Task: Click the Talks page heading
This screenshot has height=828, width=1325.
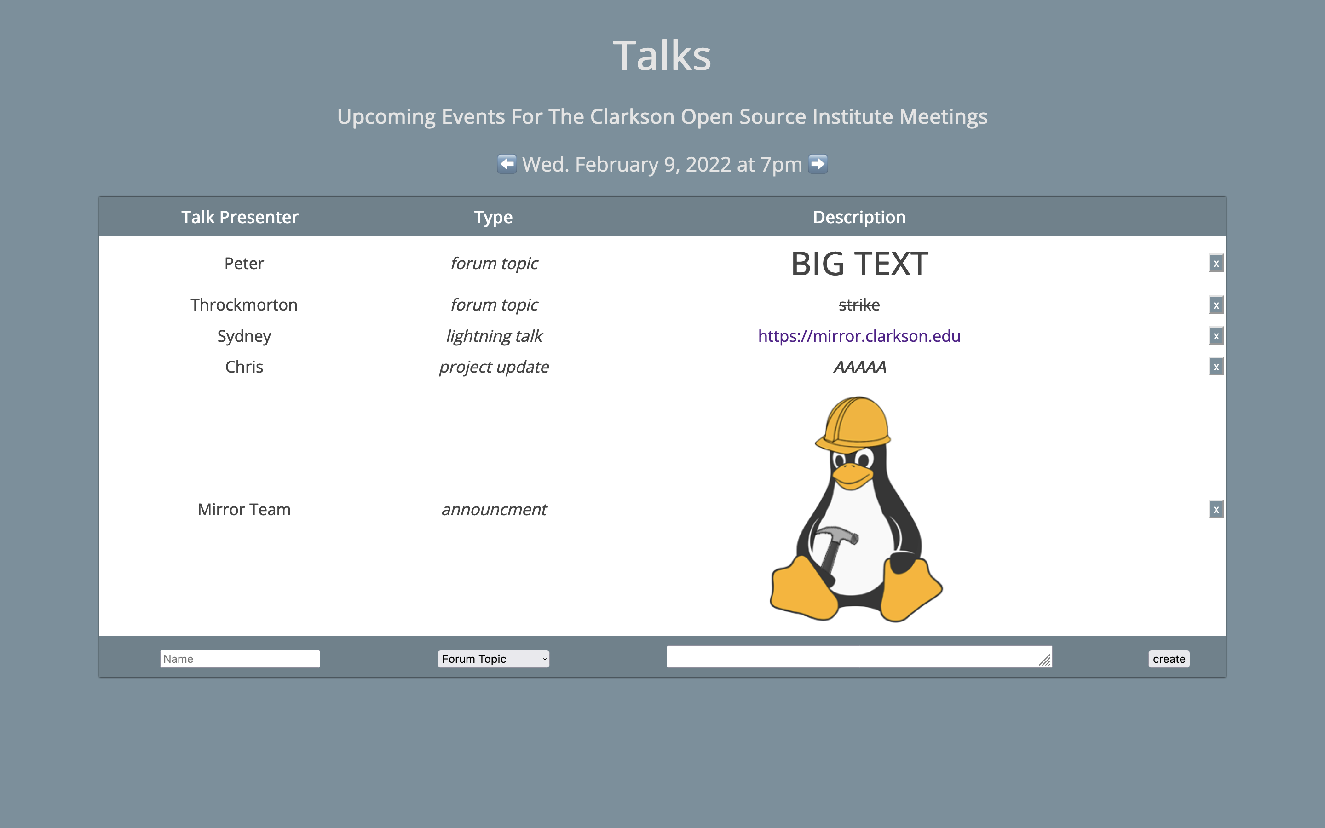Action: click(662, 56)
